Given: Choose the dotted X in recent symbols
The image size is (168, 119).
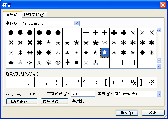Looking at the screenshot, I should pyautogui.click(x=152, y=82).
